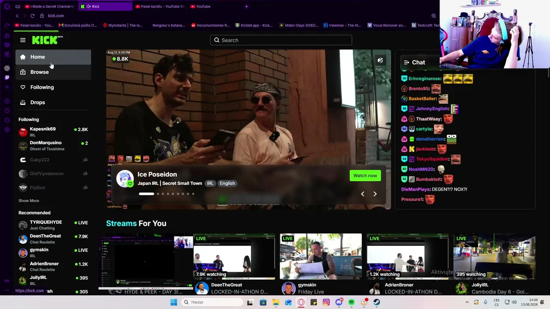Go back in browser history
This screenshot has width=550, height=309.
pyautogui.click(x=17, y=16)
